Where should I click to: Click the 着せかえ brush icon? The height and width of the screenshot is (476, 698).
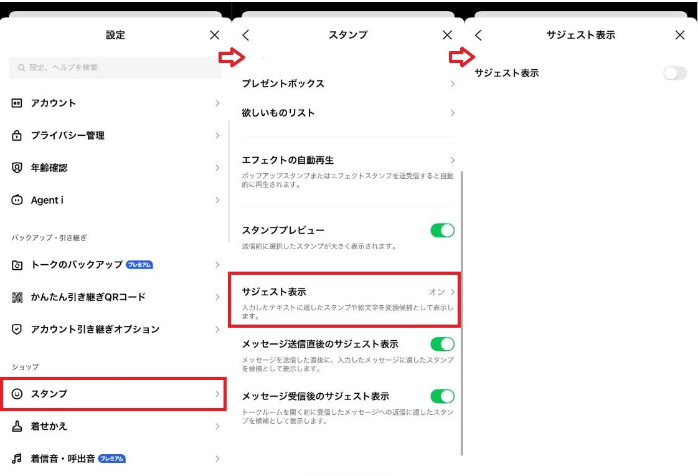16,426
